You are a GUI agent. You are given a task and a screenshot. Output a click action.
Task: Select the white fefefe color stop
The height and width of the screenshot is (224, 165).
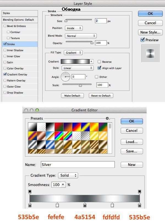[x=57, y=205]
